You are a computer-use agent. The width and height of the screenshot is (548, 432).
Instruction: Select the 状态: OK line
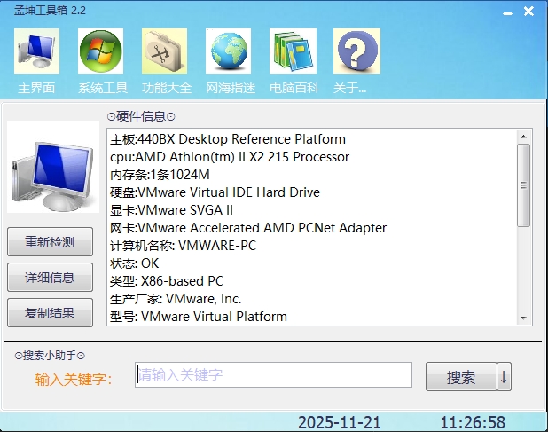tap(135, 263)
